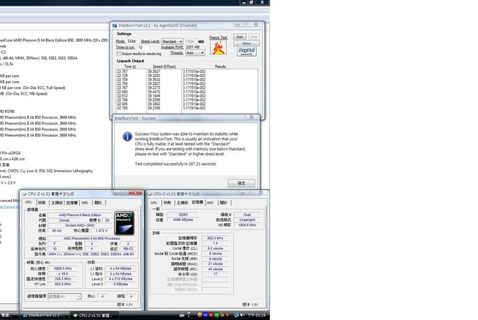Open the Stress Level dropdown set to Standard
The width and height of the screenshot is (478, 320).
coord(172,41)
